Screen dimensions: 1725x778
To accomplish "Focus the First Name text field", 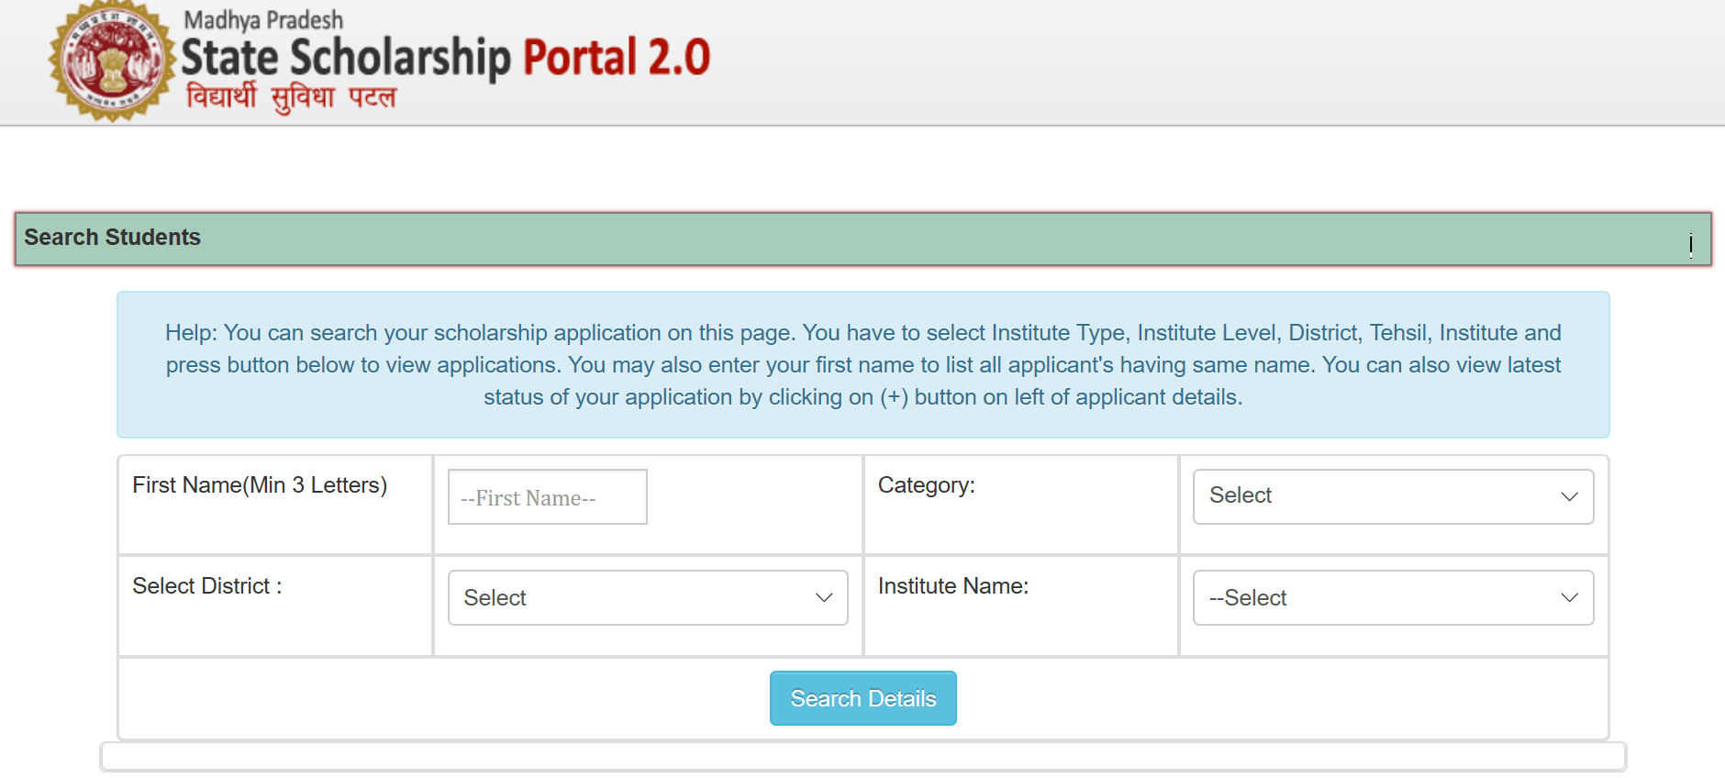I will coord(547,497).
